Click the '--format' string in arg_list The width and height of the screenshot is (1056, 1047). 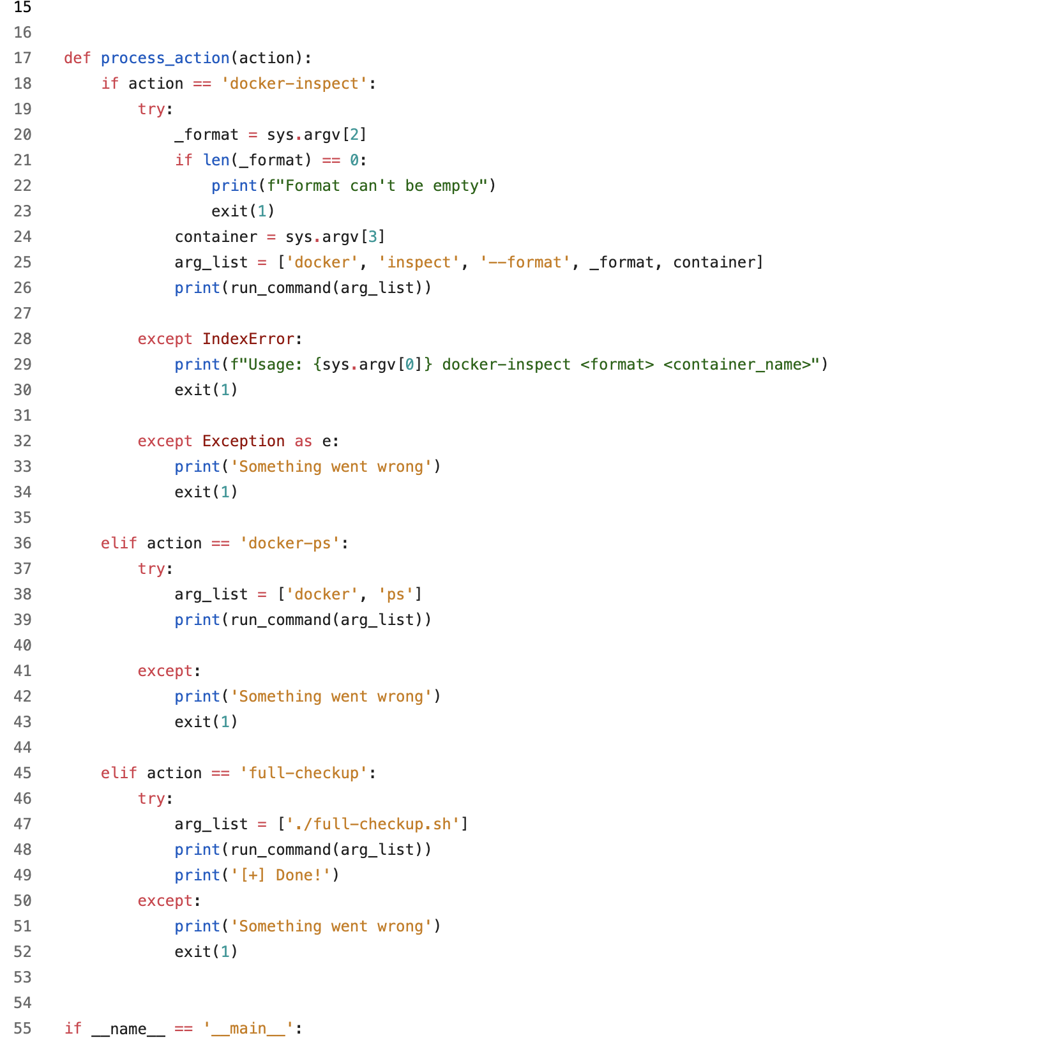525,262
